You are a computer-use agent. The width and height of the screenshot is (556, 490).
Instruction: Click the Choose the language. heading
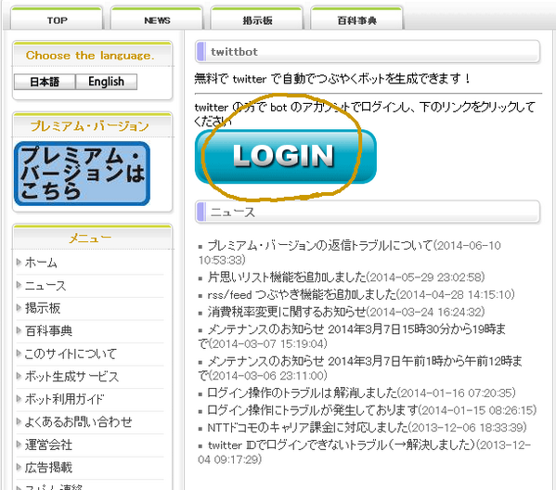90,56
